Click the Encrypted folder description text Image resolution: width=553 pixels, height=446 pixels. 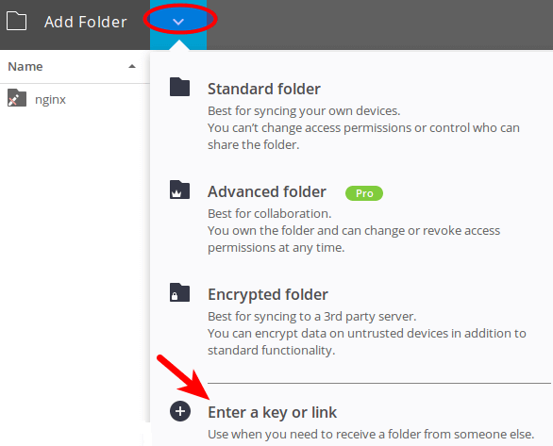pos(367,333)
